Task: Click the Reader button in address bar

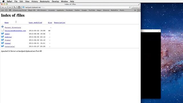Action: tap(136, 7)
